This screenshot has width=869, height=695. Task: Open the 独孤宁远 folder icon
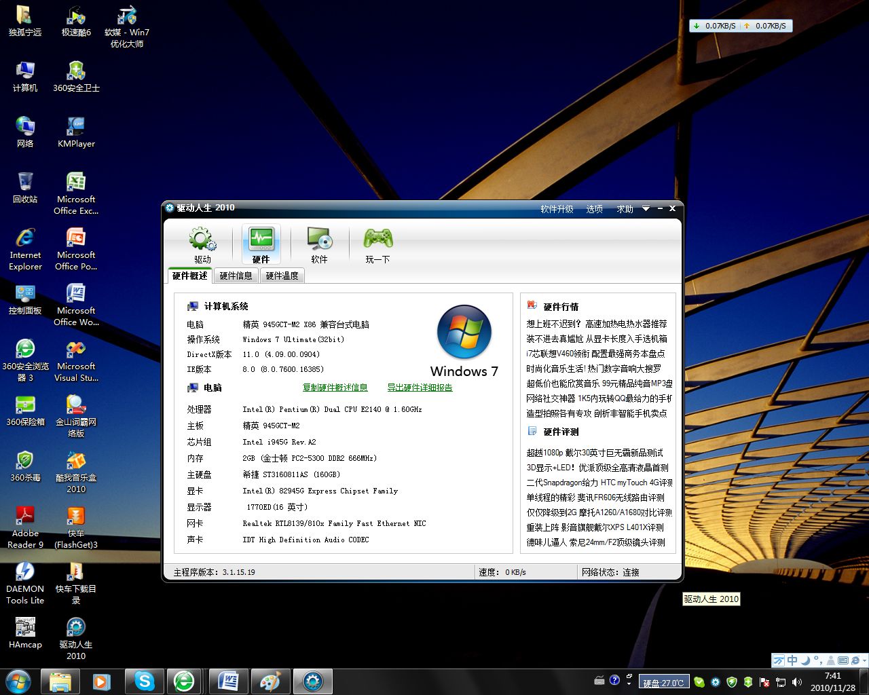pos(25,21)
